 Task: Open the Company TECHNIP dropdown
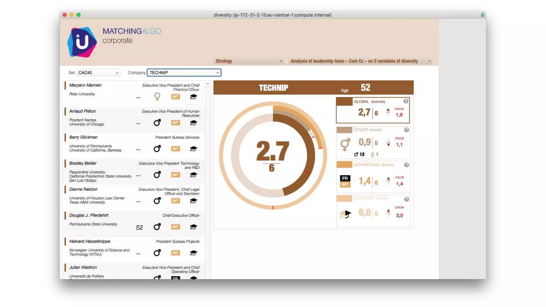184,73
